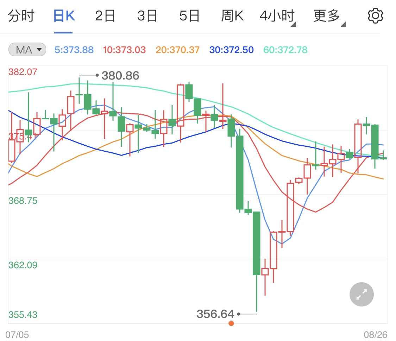Click the MA30 value 30:372.50
396x341 pixels.
click(x=231, y=50)
